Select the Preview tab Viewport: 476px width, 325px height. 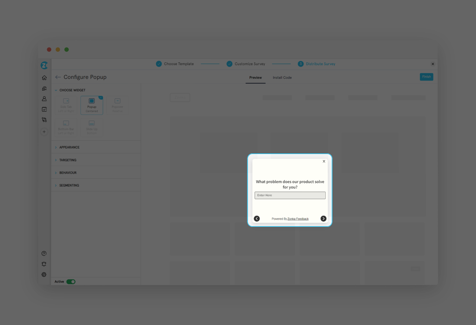pyautogui.click(x=255, y=78)
